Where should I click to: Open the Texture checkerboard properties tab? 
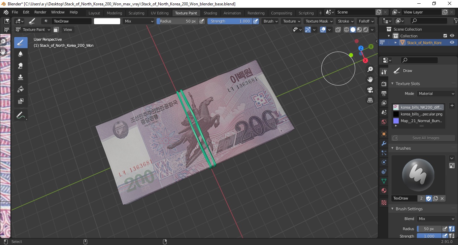384,203
